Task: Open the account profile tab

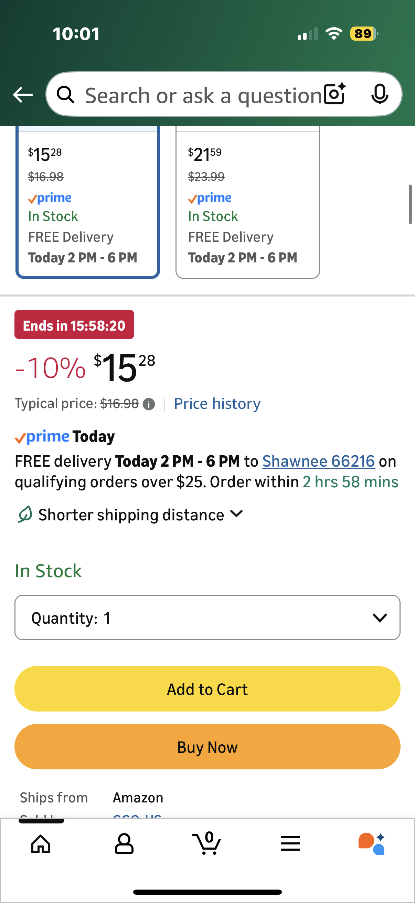Action: [124, 844]
